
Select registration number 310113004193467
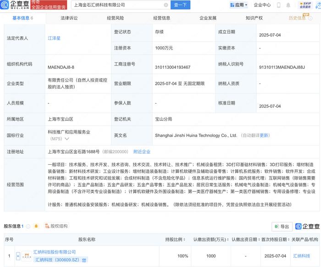[172, 67]
